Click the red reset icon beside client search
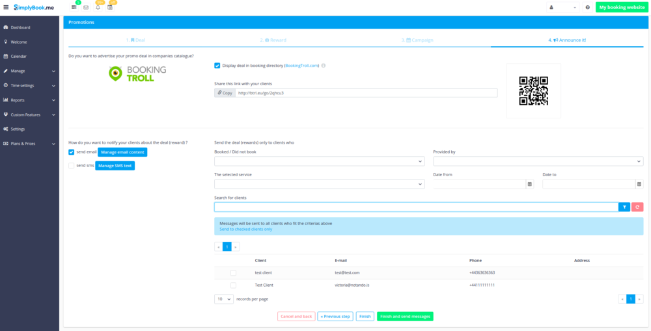The image size is (651, 331). 637,207
